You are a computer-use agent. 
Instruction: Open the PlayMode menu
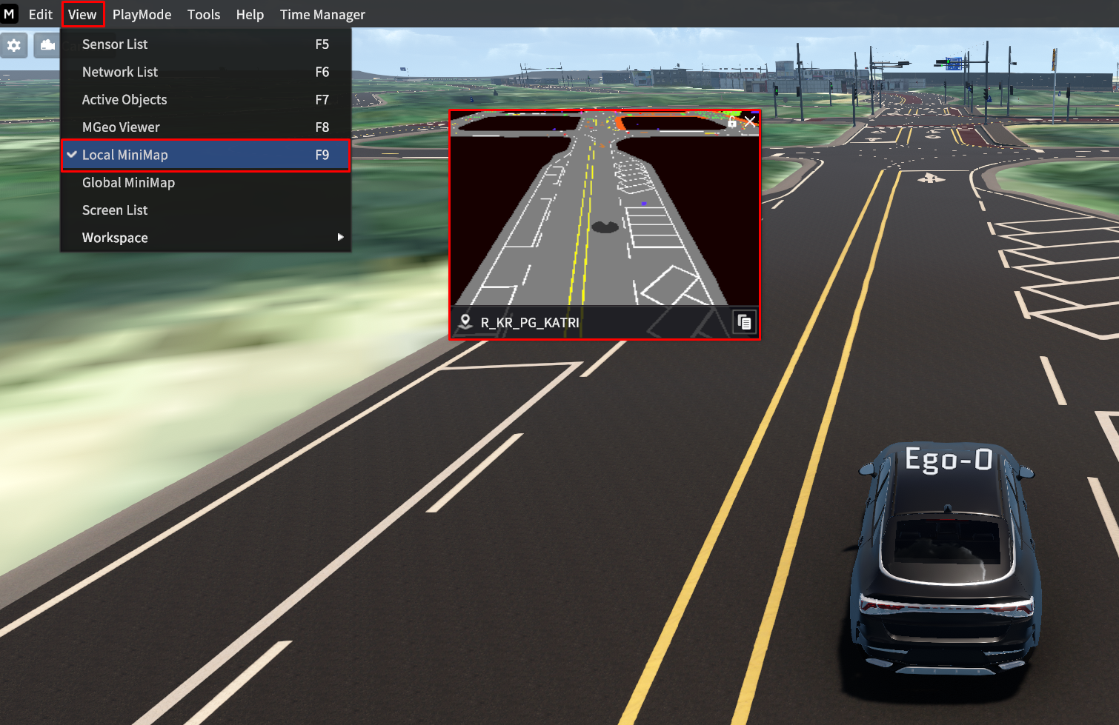tap(142, 14)
